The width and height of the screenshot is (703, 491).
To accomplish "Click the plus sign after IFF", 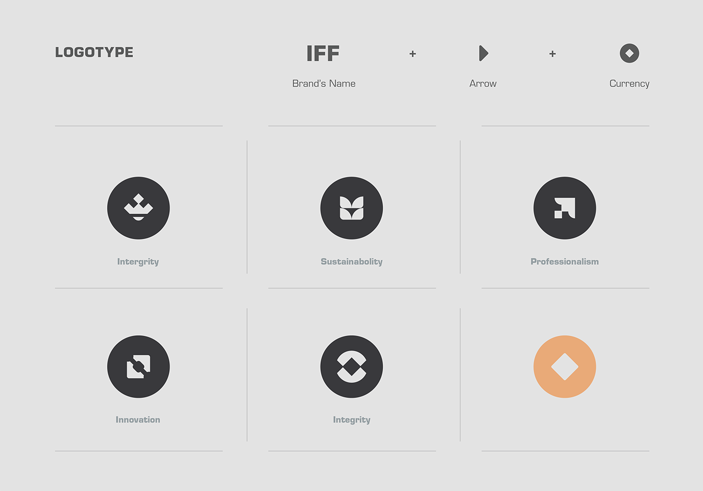I will (412, 54).
